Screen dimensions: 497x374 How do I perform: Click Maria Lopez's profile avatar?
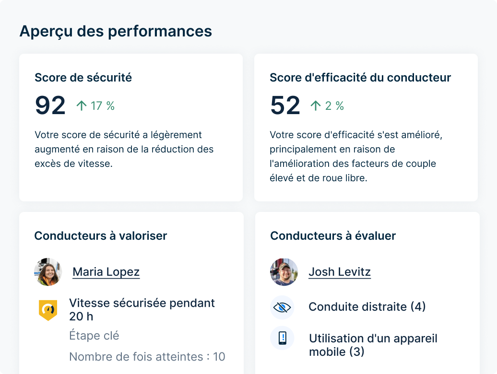coord(48,272)
